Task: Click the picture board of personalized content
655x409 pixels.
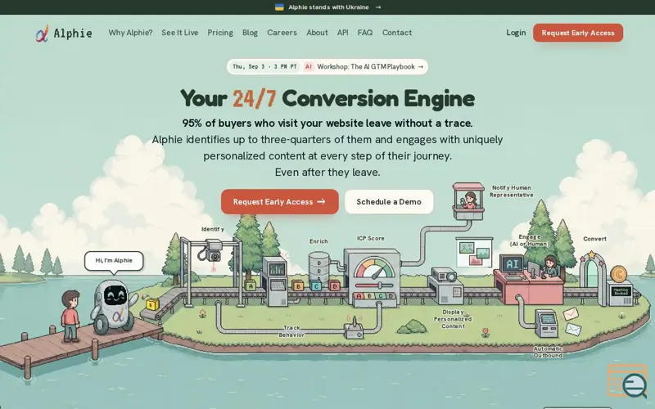Action: tap(474, 253)
